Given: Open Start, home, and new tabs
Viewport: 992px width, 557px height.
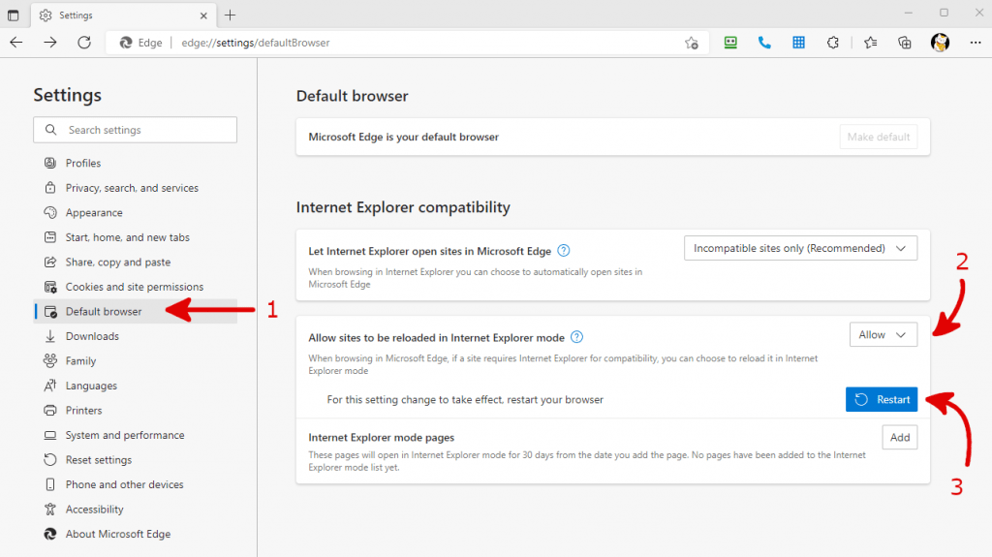Looking at the screenshot, I should click(136, 237).
